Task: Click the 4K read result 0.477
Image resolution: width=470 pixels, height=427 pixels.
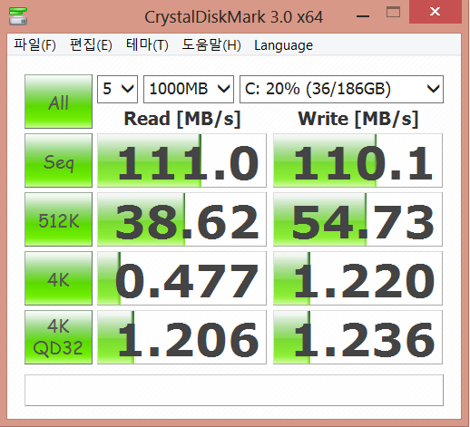Action: [x=181, y=278]
